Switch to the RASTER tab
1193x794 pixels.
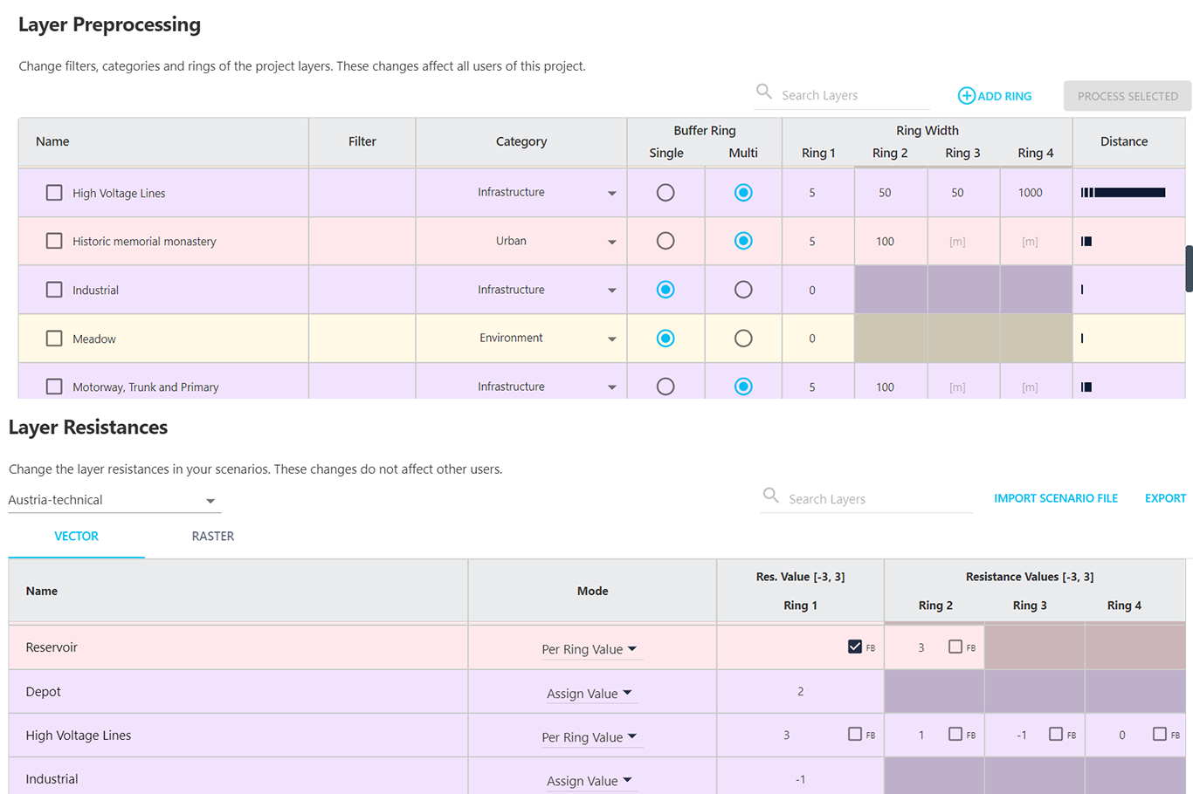point(212,536)
